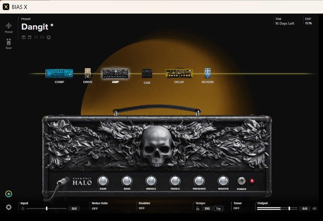The height and width of the screenshot is (221, 323).
Task: Toggle Tuner OFF setting
Action: [237, 208]
